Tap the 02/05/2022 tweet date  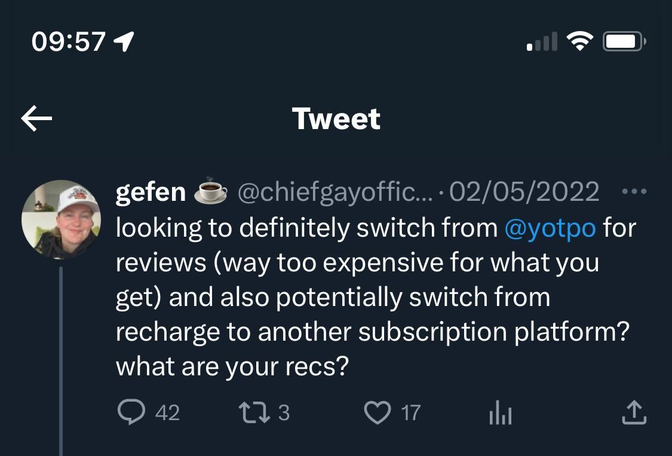524,192
